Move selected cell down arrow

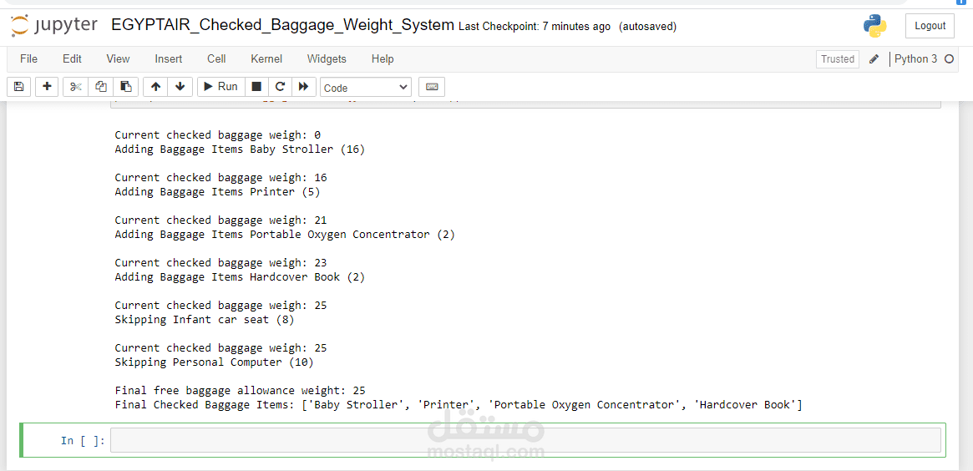point(180,87)
